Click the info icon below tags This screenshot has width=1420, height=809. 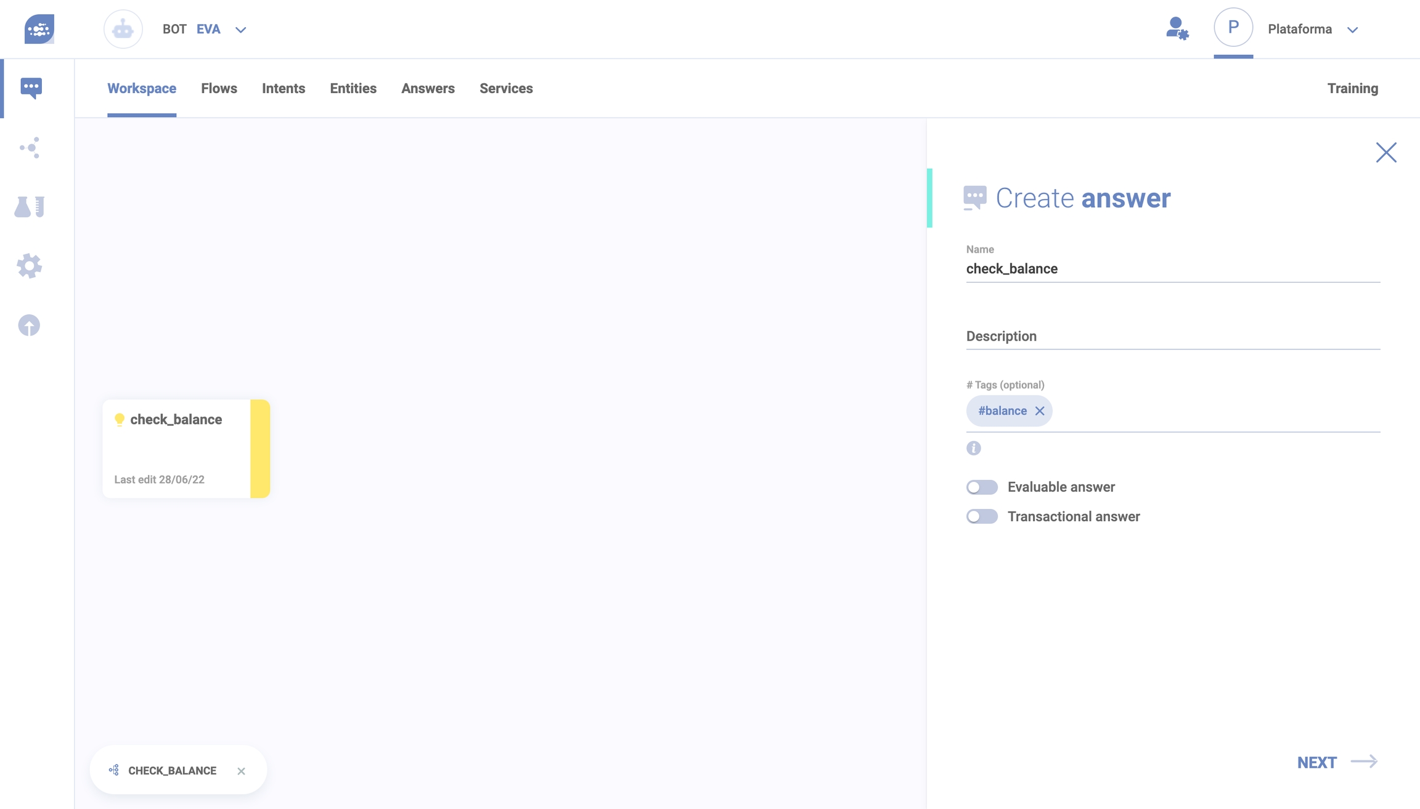973,449
